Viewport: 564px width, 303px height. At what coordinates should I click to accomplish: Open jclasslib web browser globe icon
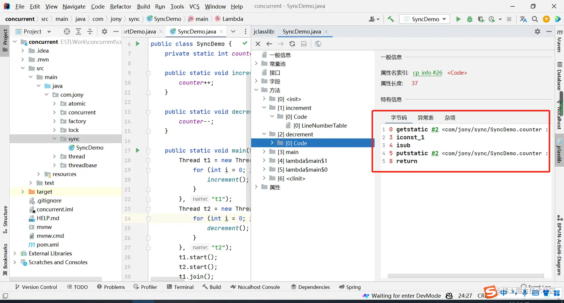click(x=318, y=44)
